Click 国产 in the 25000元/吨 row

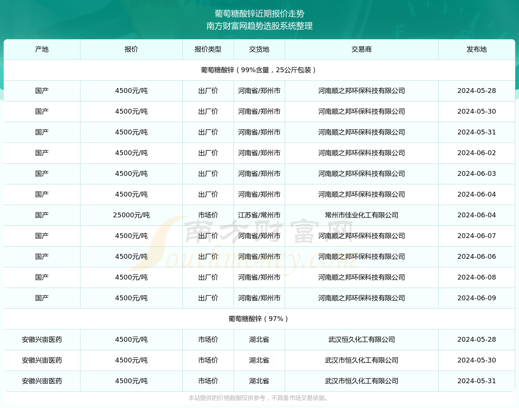[x=42, y=215]
